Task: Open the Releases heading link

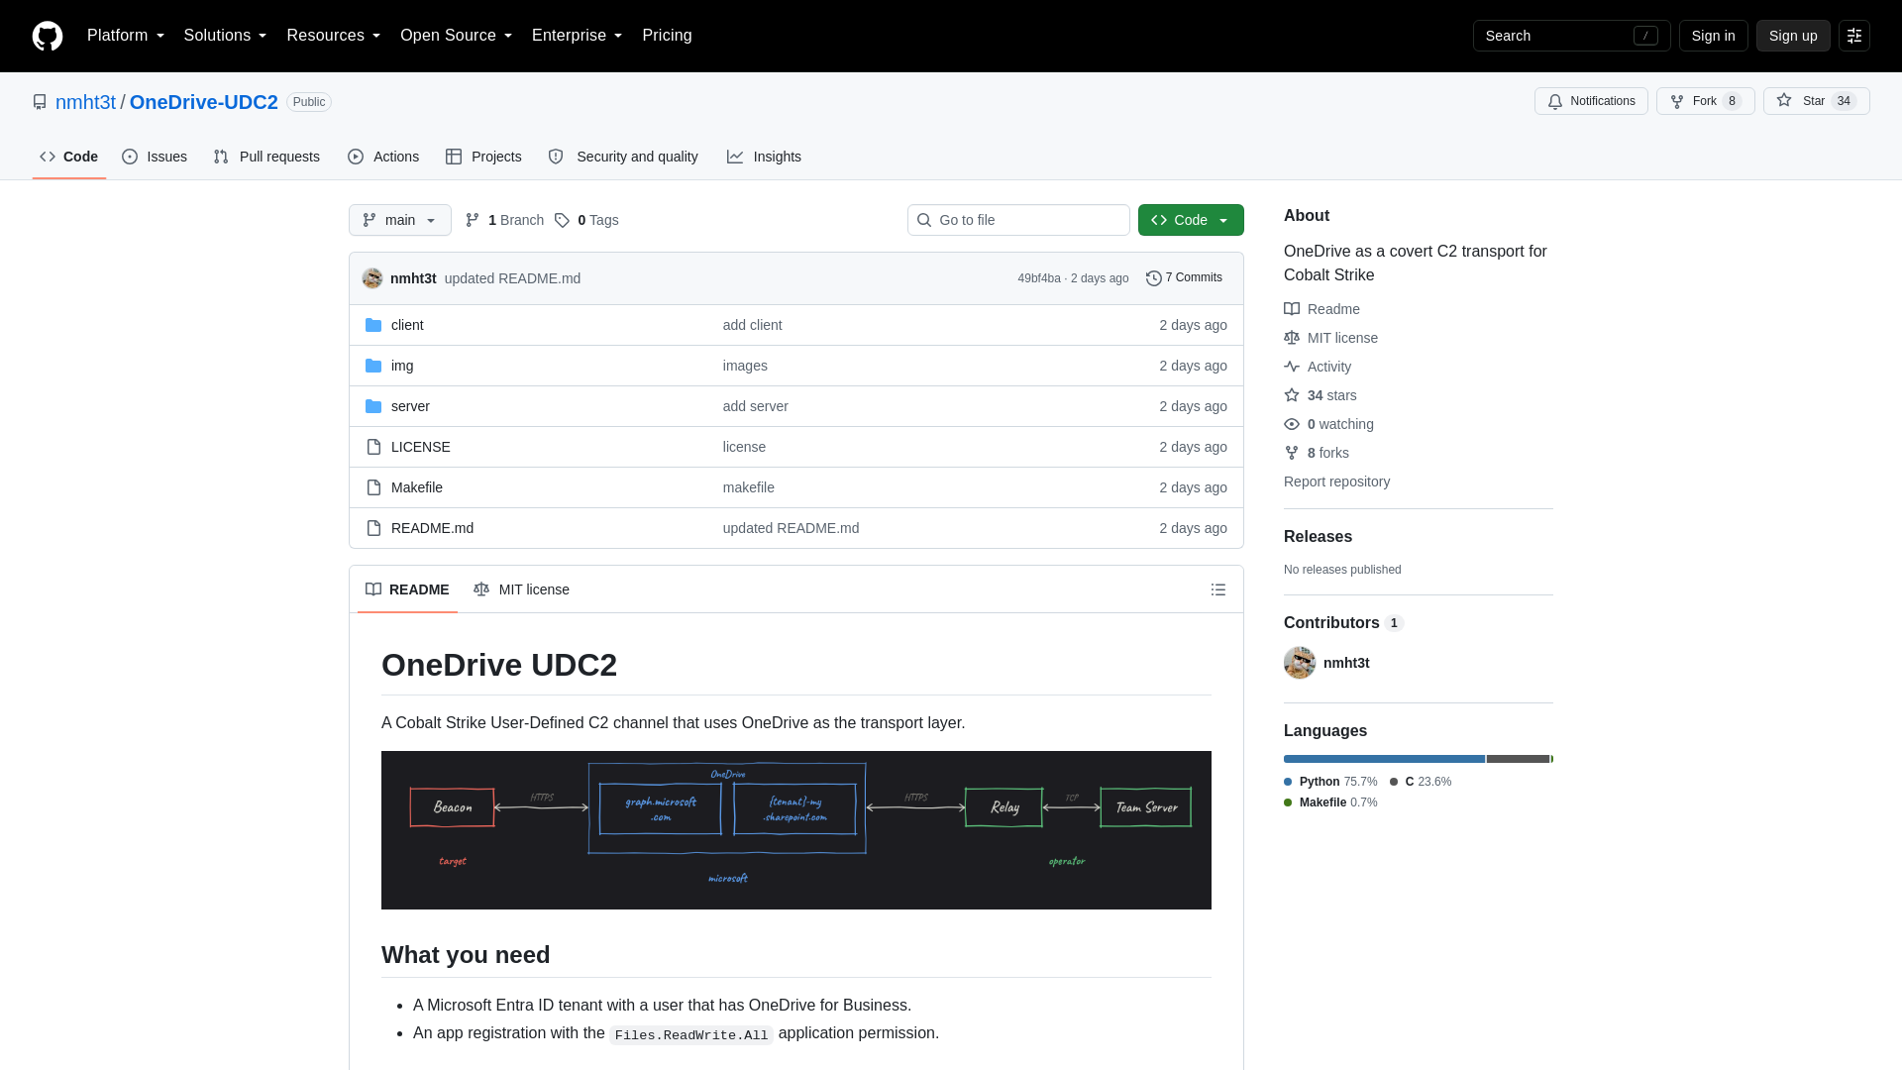Action: click(x=1318, y=536)
